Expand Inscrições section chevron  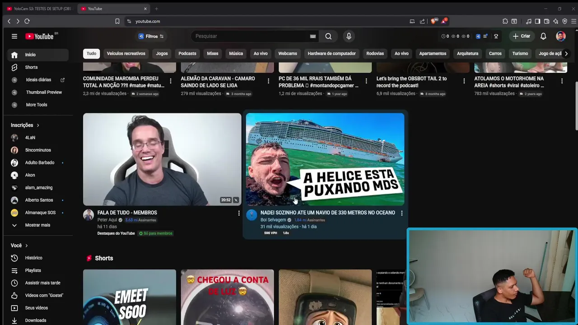click(38, 125)
